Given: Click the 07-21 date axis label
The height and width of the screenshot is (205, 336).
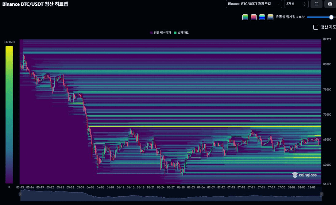Looking at the screenshot, I should tap(251, 187).
